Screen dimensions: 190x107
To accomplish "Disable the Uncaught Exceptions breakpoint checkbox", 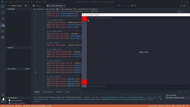I will point(9,103).
